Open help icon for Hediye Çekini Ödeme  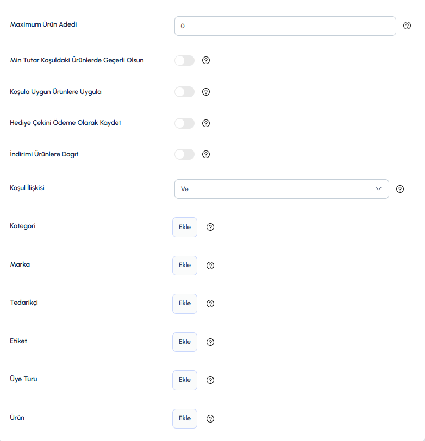[206, 123]
